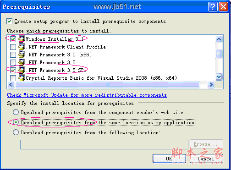The height and width of the screenshot is (170, 231).
Task: Click the download location path input field
Action: point(104,144)
